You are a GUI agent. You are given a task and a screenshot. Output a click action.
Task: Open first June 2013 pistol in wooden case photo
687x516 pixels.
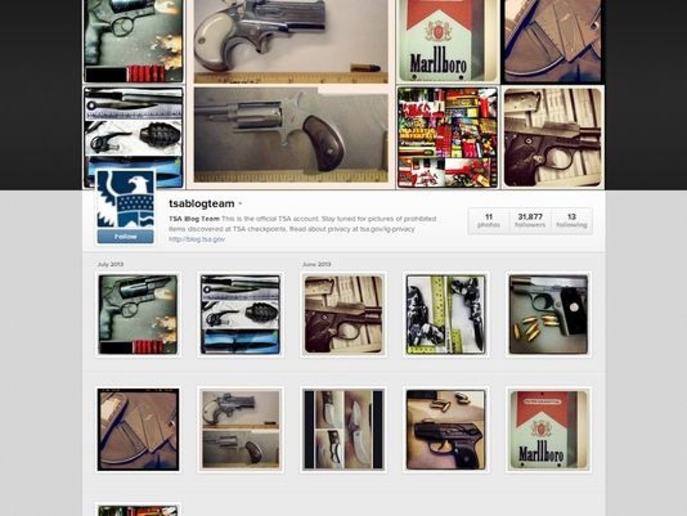point(343,314)
